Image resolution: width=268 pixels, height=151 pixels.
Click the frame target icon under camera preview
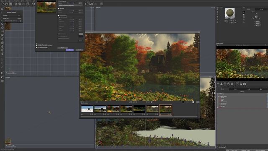[x=237, y=84]
